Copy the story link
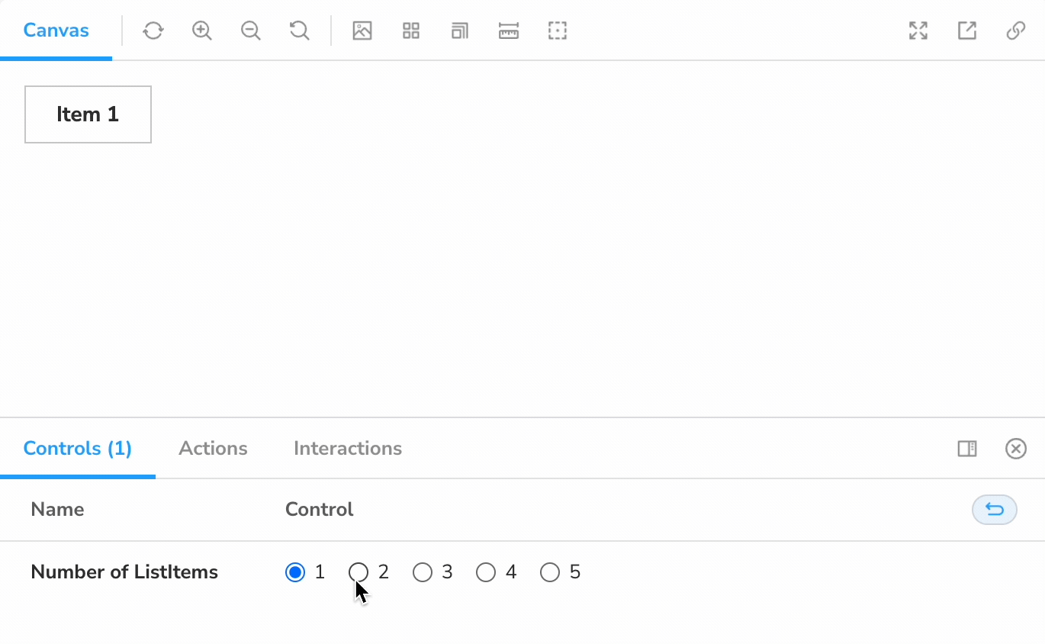The width and height of the screenshot is (1045, 644). click(x=1015, y=31)
